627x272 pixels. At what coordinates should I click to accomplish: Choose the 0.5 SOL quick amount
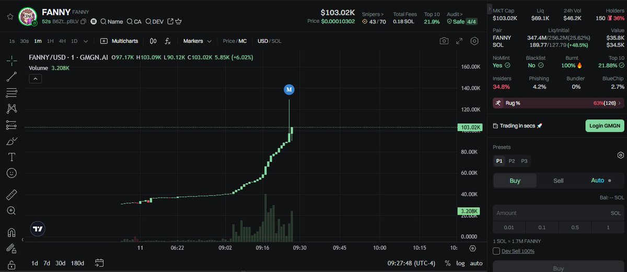tap(575, 227)
